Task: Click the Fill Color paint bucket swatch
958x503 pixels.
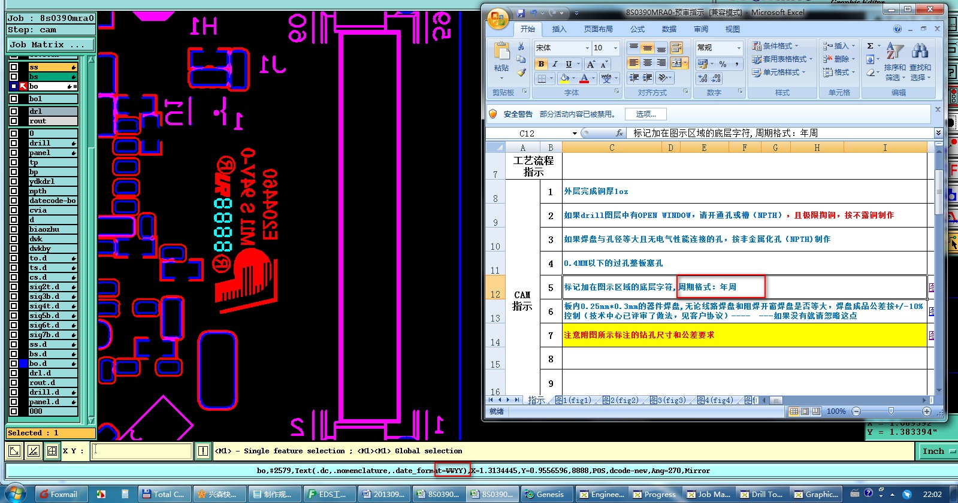Action: tap(564, 78)
